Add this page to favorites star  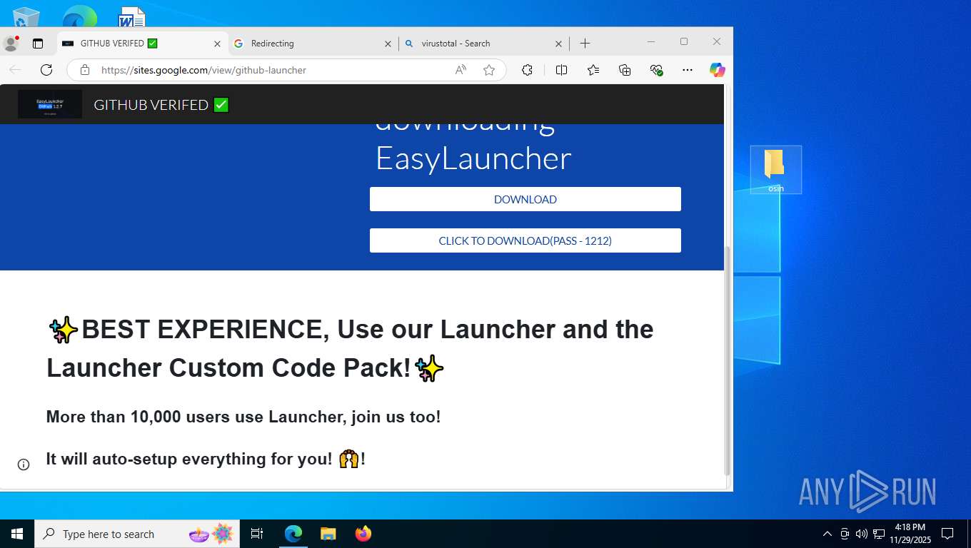[489, 70]
